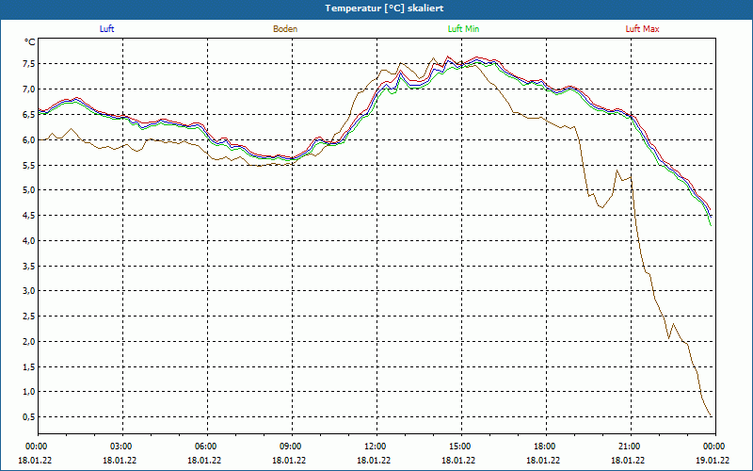Click the '3,0' y-axis value
Viewport: 753px width, 471px height.
point(29,291)
